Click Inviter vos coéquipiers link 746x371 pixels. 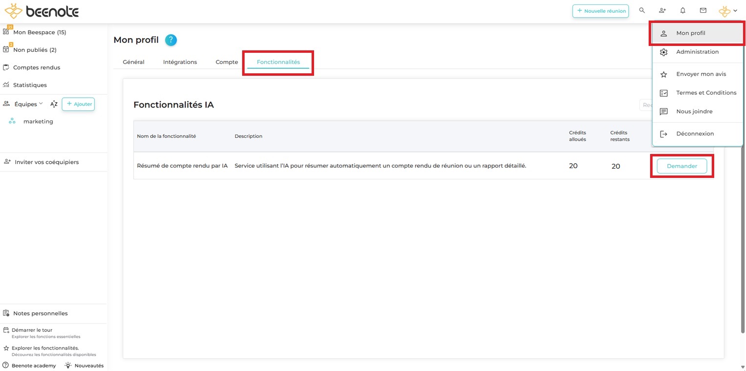click(x=46, y=162)
